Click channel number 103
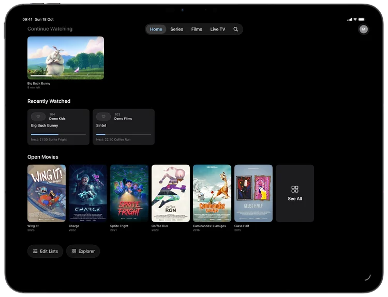Viewport: 388px width, 297px height. coord(117,114)
